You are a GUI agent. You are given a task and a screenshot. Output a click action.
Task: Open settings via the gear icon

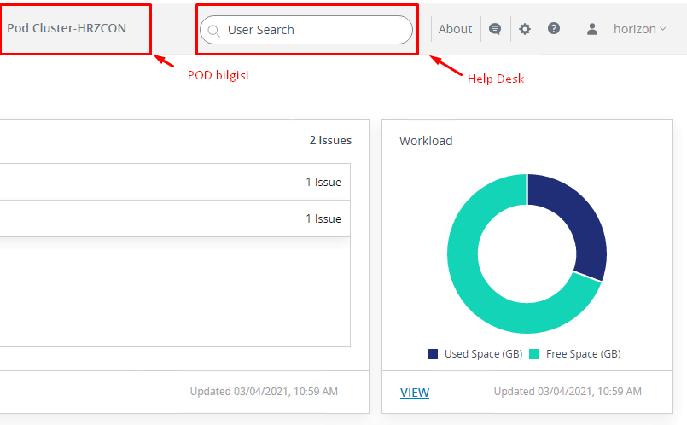pyautogui.click(x=524, y=29)
